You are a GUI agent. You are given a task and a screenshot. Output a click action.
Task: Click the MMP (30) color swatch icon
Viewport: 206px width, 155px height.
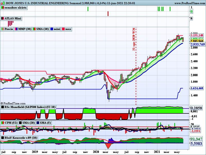click(16, 29)
